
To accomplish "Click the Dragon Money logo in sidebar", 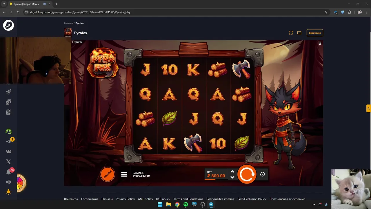I will pos(8,25).
